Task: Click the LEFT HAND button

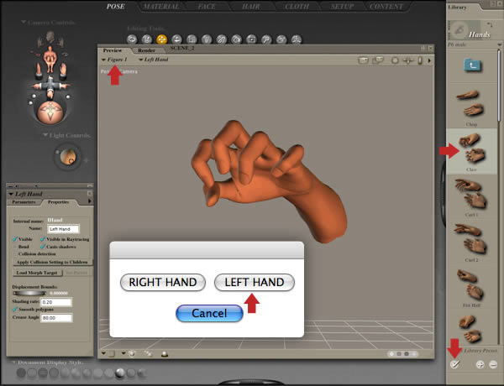Action: [x=255, y=282]
